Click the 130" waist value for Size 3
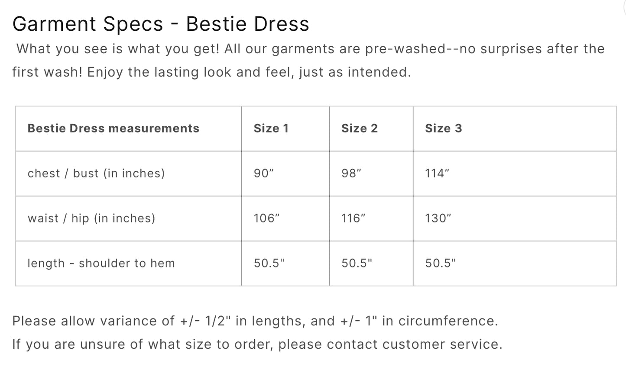Screen dimensions: 626x370 coord(438,219)
